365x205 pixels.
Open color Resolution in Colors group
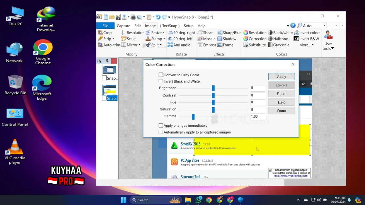pyautogui.click(x=255, y=33)
